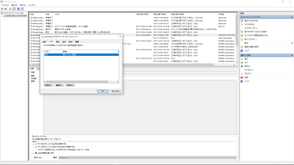Expand the 表示 submenu arrow in Actions
The height and width of the screenshot is (165, 294).
(x=292, y=43)
